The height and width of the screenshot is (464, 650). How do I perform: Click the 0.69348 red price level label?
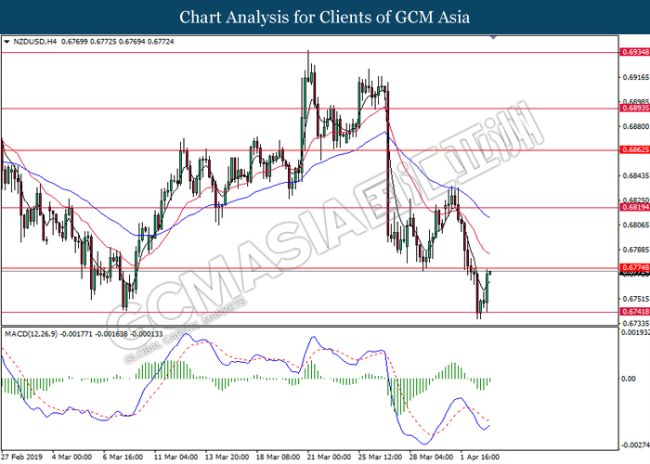coord(634,52)
